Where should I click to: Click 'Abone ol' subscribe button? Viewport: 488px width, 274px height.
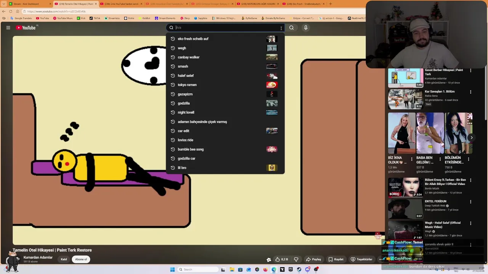pos(81,259)
